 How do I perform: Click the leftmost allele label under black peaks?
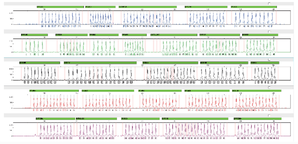25,82
